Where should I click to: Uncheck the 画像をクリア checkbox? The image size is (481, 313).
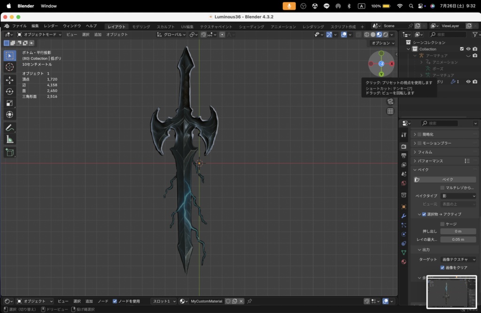[x=442, y=267]
